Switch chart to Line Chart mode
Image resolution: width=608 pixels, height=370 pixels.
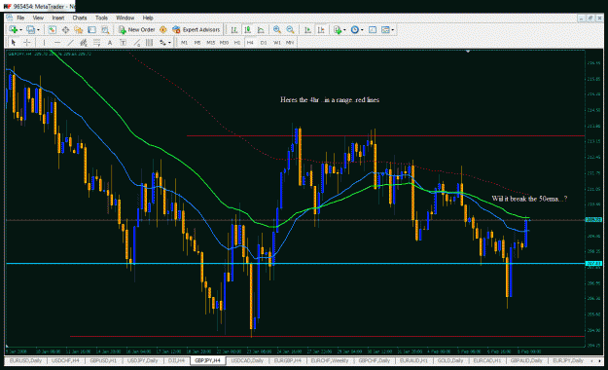pyautogui.click(x=261, y=30)
